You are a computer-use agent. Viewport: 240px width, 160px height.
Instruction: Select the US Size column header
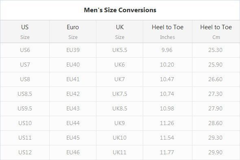pyautogui.click(x=25, y=32)
